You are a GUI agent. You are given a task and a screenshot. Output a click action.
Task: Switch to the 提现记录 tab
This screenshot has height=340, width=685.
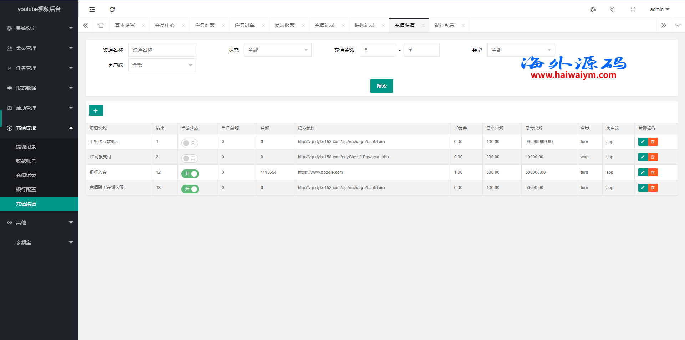(x=365, y=25)
